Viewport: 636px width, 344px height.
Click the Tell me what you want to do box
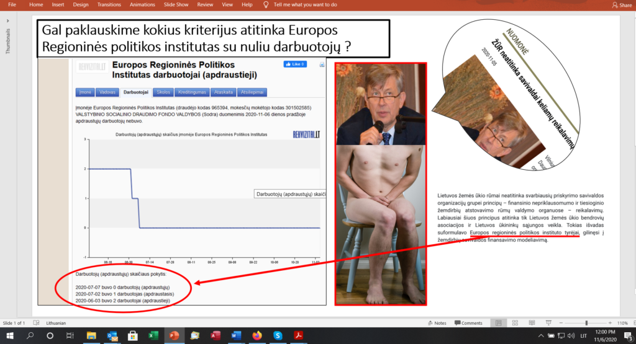pos(305,4)
